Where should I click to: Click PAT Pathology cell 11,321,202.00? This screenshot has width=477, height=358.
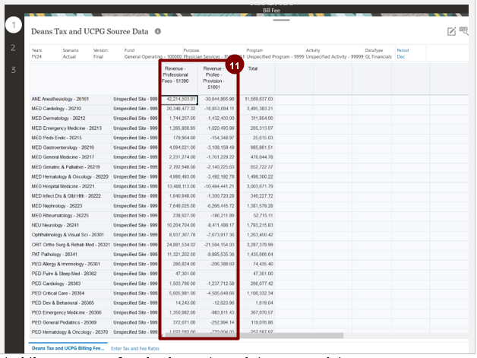[179, 255]
